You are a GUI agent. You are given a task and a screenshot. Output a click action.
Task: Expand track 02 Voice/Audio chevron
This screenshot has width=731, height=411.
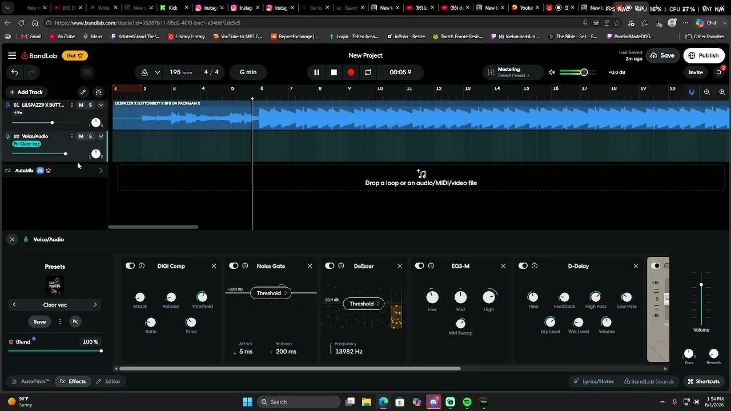coord(101,136)
